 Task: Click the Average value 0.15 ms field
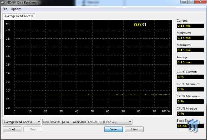click(x=190, y=62)
